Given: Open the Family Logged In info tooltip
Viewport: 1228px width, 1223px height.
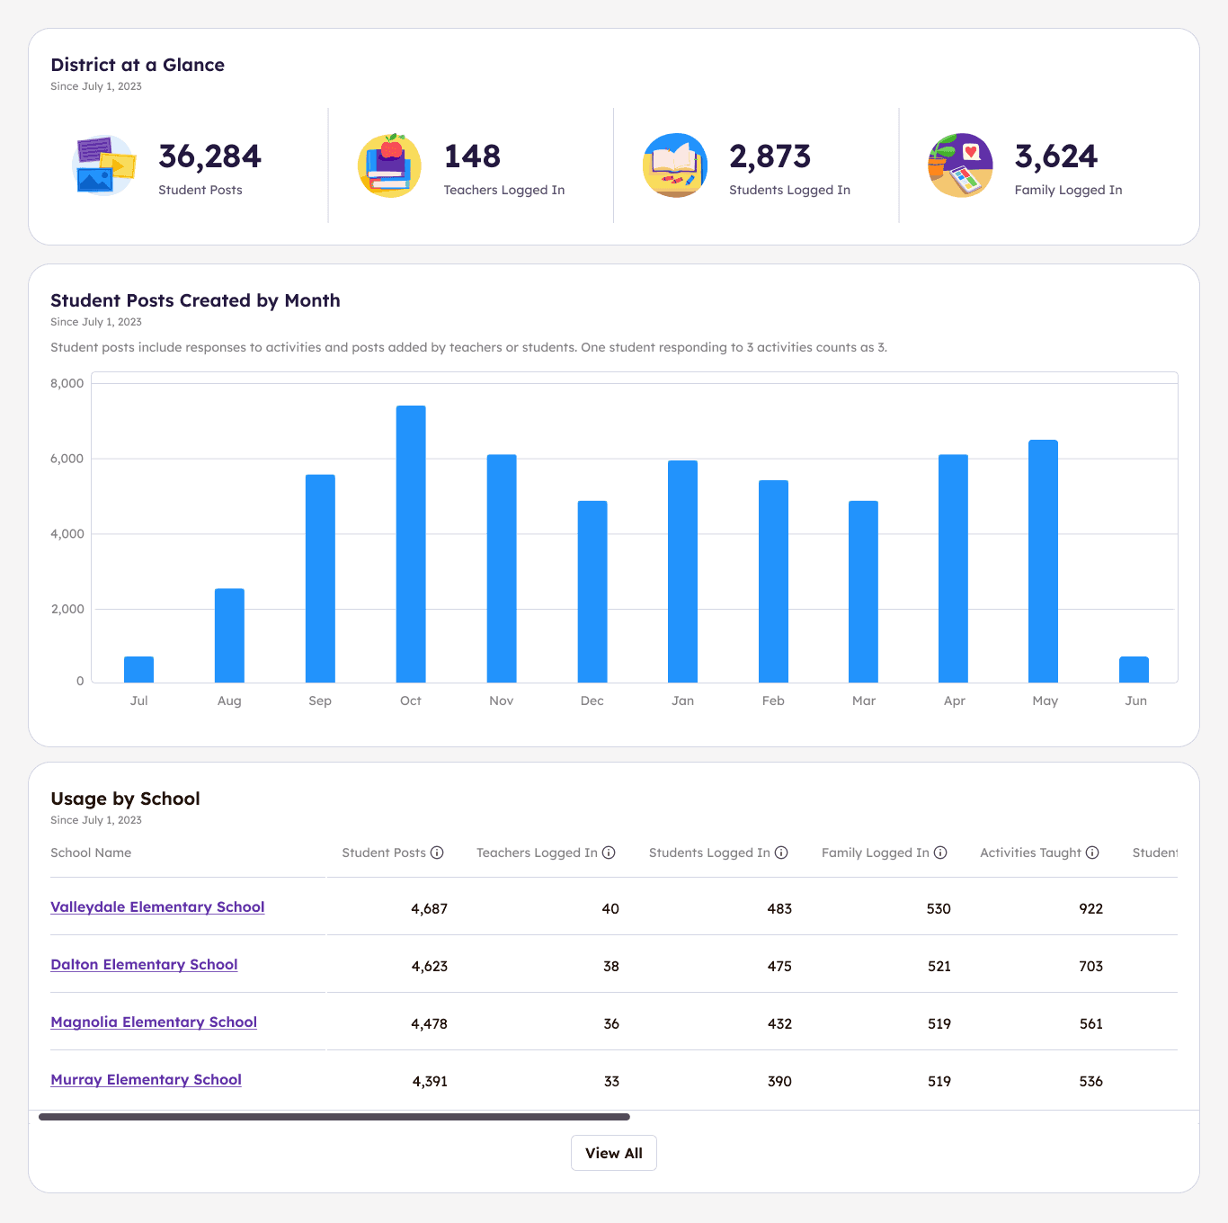Looking at the screenshot, I should [940, 853].
